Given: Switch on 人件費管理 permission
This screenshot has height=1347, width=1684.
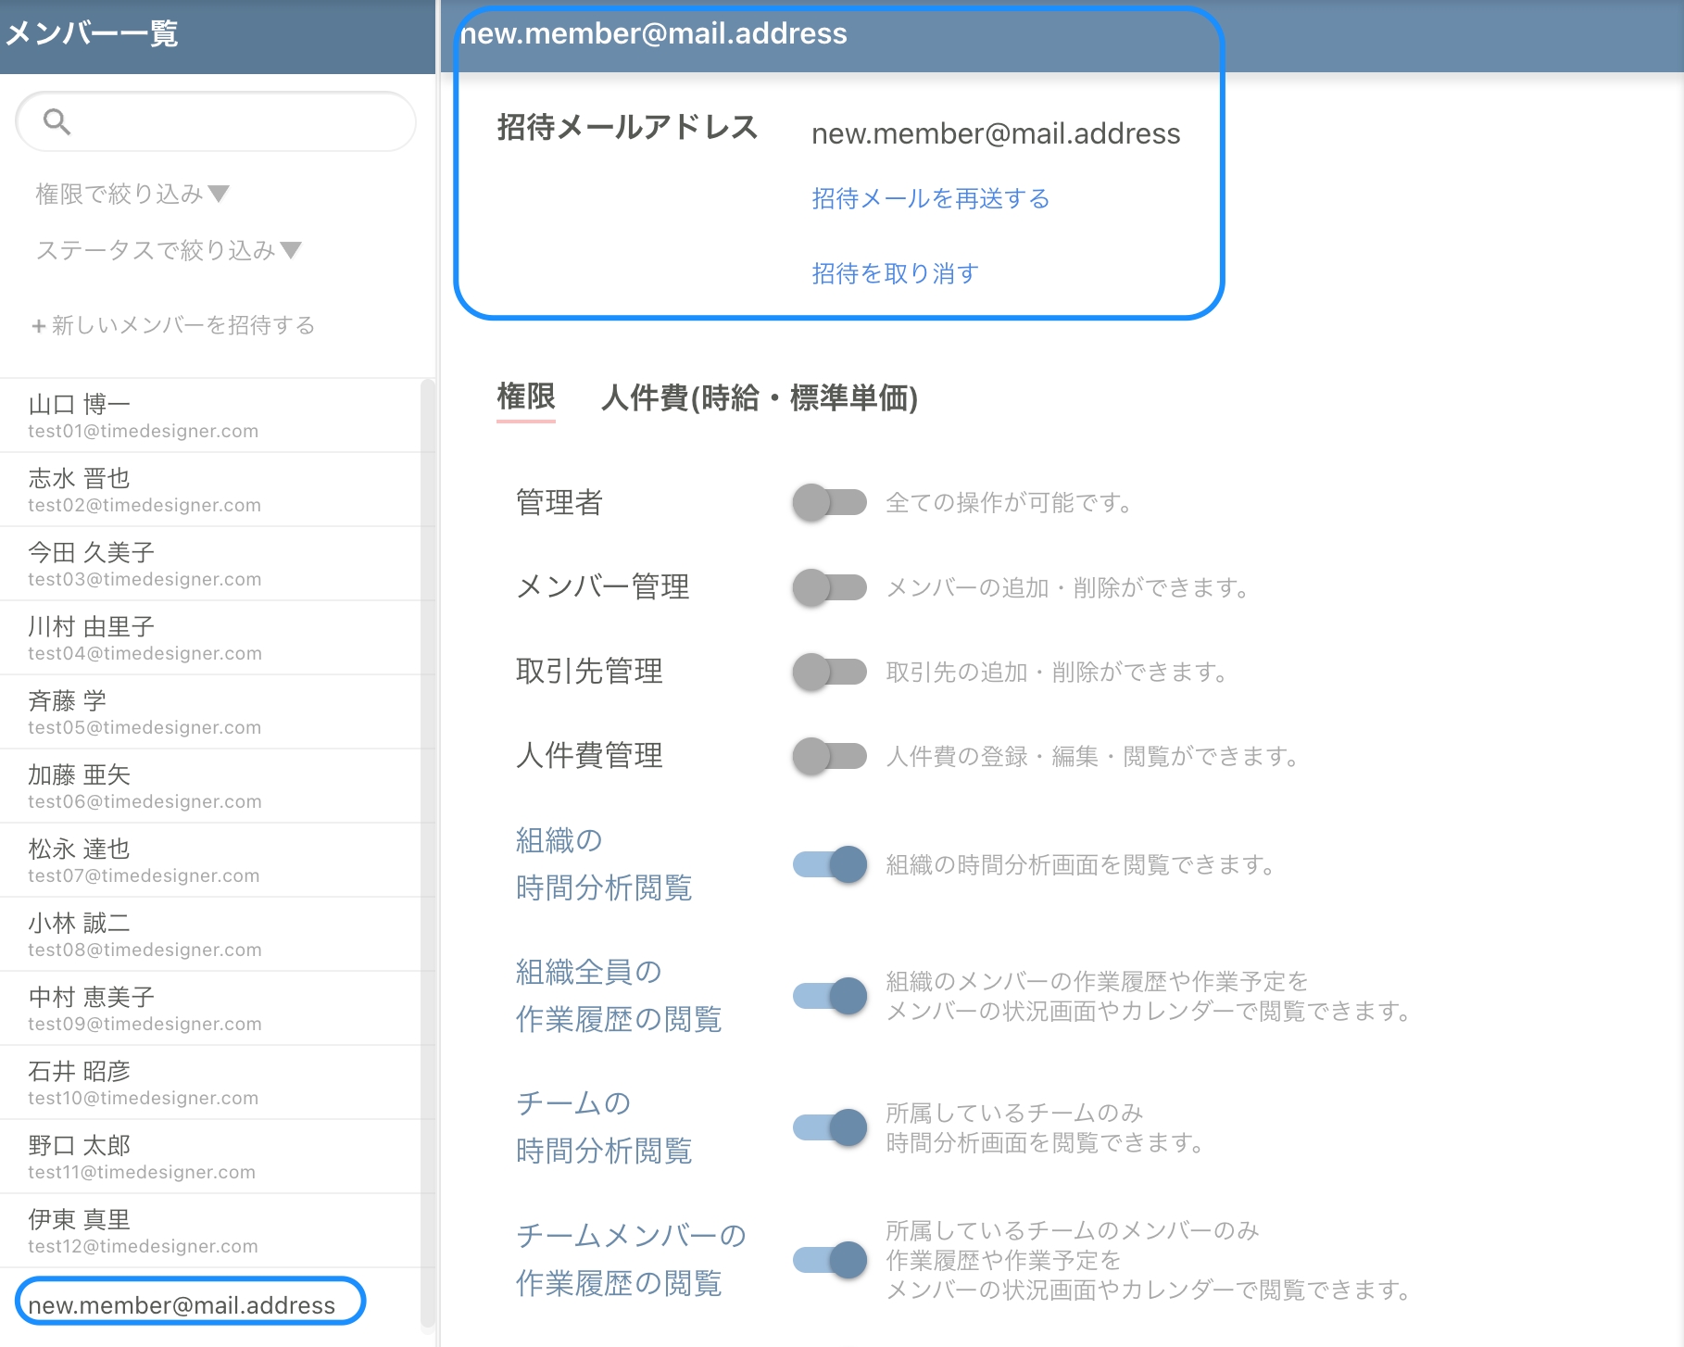Looking at the screenshot, I should coord(829,756).
